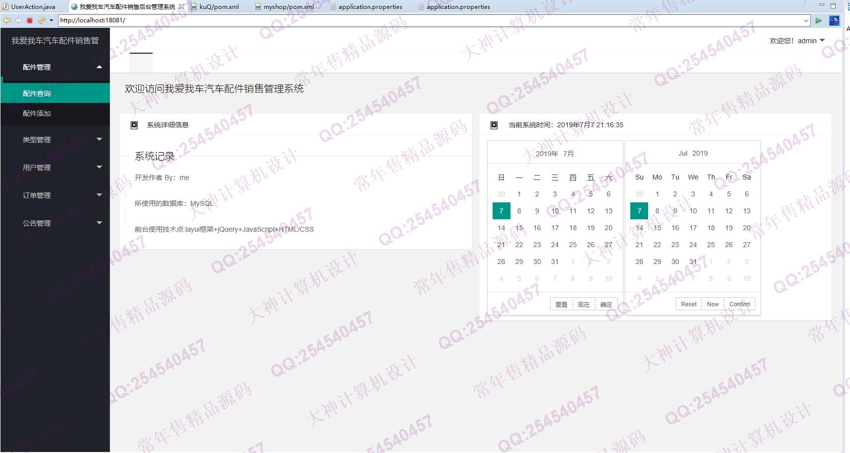The width and height of the screenshot is (850, 453).
Task: Click the 系统记录 heading text
Action: click(155, 156)
